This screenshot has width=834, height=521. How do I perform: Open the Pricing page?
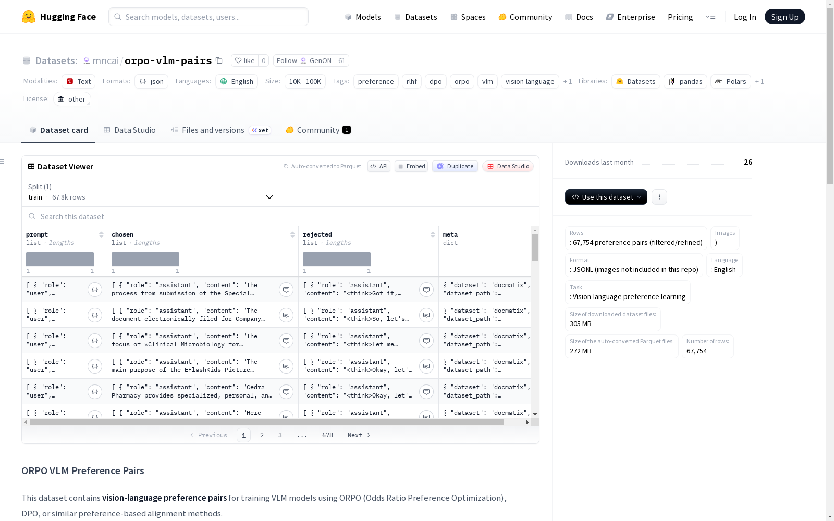(680, 17)
